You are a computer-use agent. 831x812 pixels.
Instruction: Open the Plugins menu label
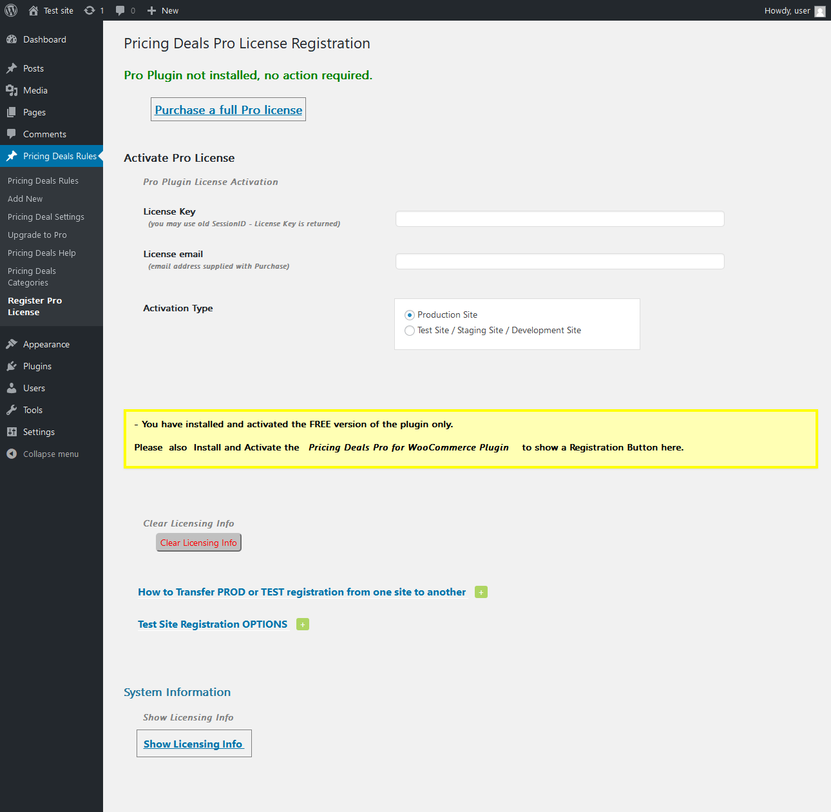point(37,366)
